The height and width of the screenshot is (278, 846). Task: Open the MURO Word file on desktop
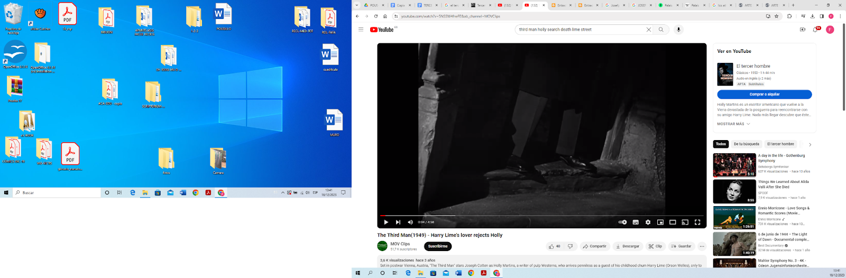pyautogui.click(x=334, y=123)
